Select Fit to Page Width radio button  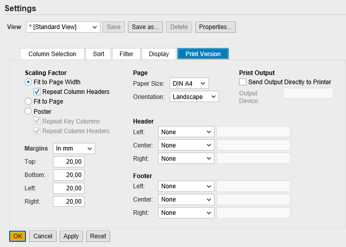point(28,82)
